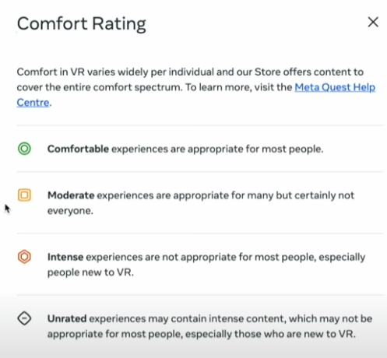Click the bold 'Moderate' label

click(x=71, y=195)
